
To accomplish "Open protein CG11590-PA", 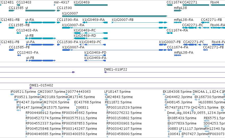I will [x=68, y=42].
